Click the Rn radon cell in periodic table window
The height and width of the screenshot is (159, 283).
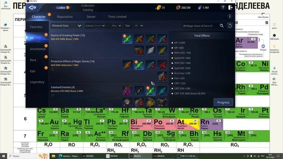click(x=211, y=124)
